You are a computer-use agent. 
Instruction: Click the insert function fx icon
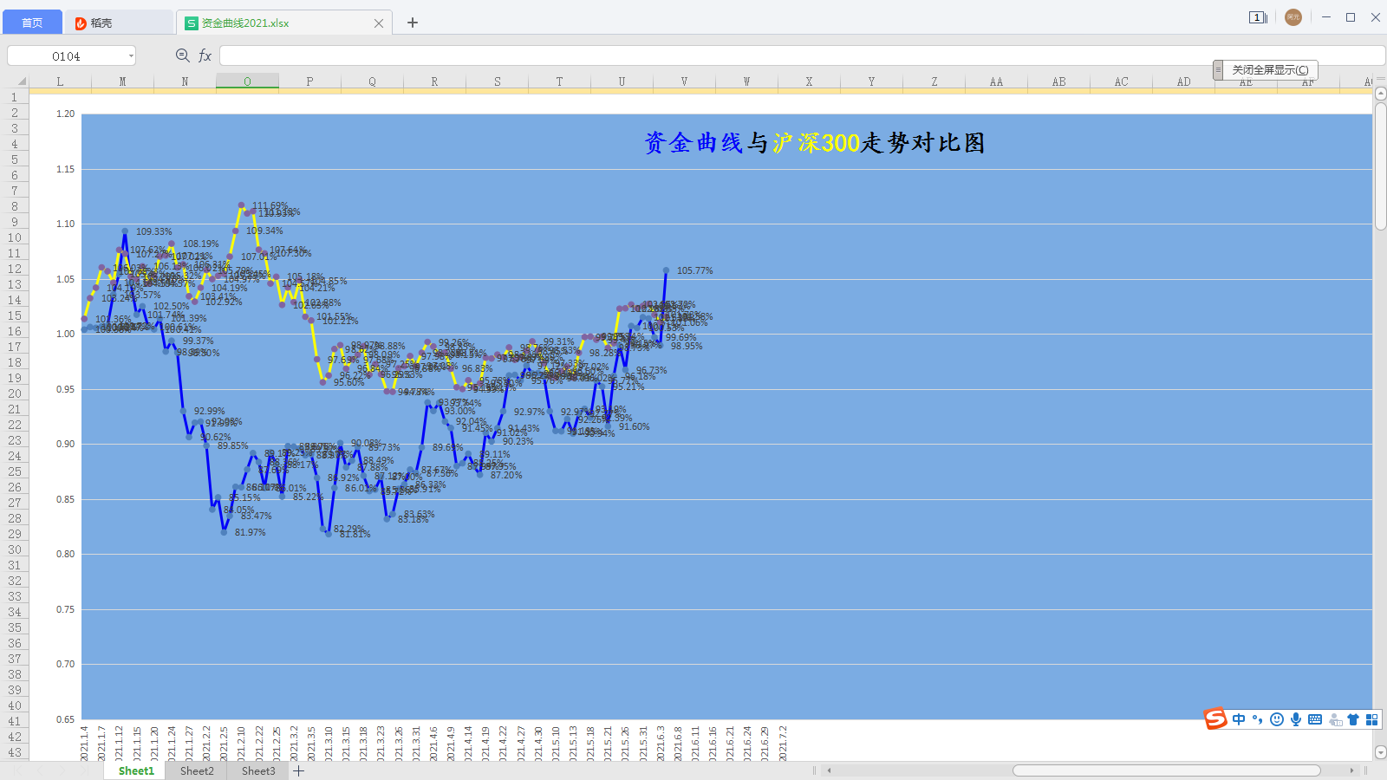click(x=205, y=55)
